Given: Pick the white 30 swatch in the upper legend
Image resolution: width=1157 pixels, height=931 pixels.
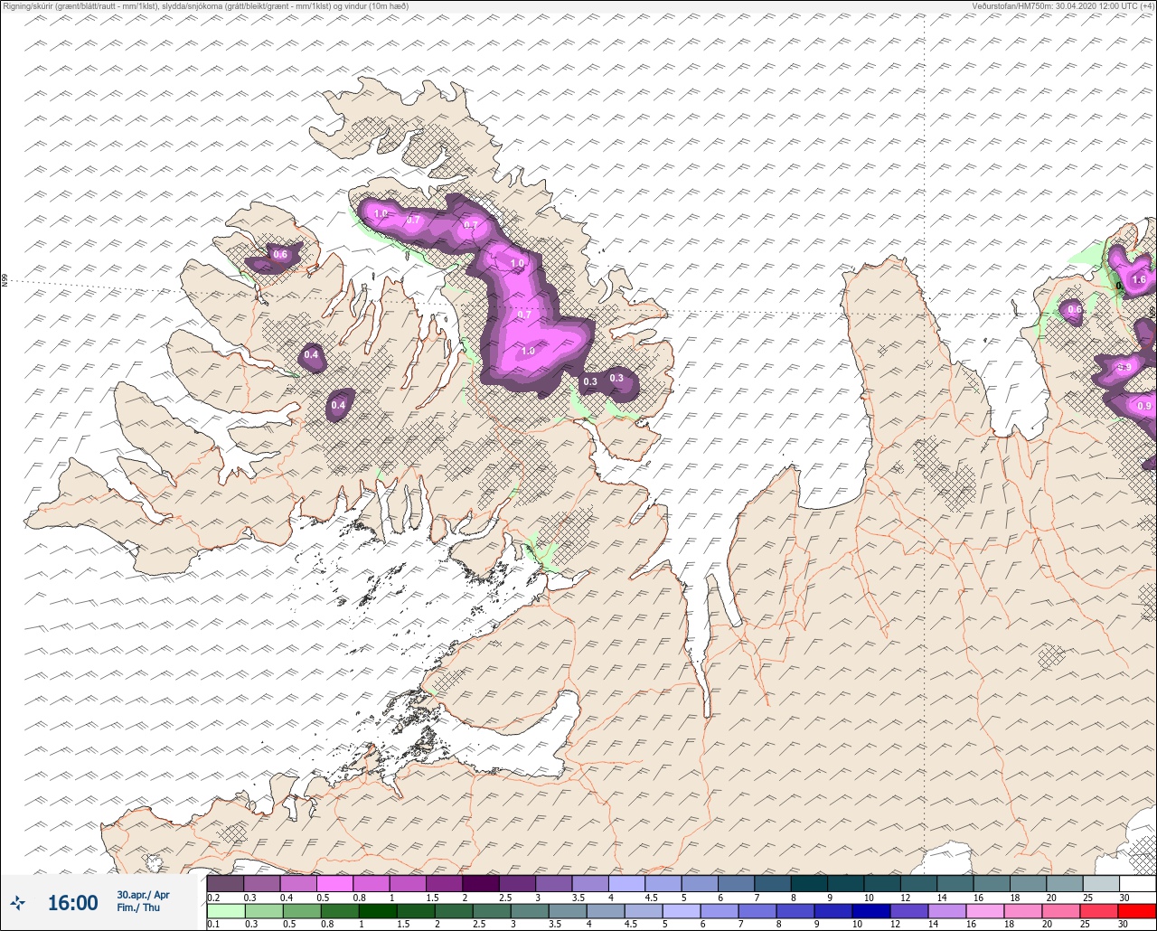Looking at the screenshot, I should coord(1137,883).
